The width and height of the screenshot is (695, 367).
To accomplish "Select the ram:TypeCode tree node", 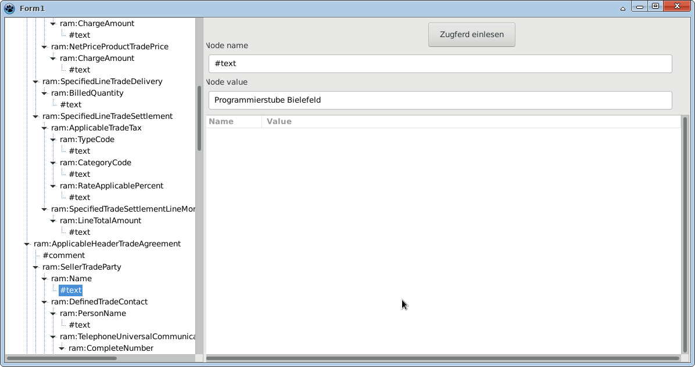I will tap(87, 139).
